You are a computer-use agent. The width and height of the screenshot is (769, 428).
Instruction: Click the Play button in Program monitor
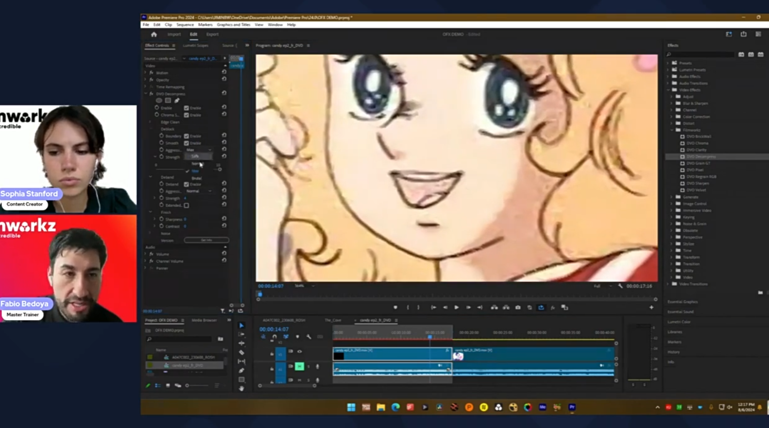coord(456,308)
